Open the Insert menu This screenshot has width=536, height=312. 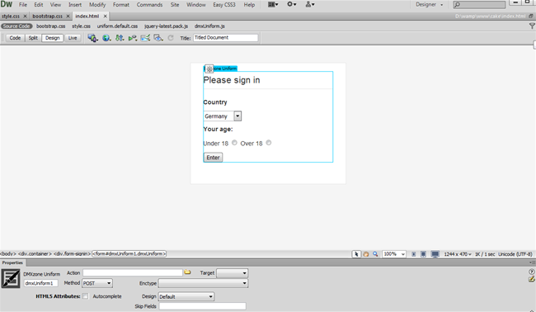click(75, 5)
